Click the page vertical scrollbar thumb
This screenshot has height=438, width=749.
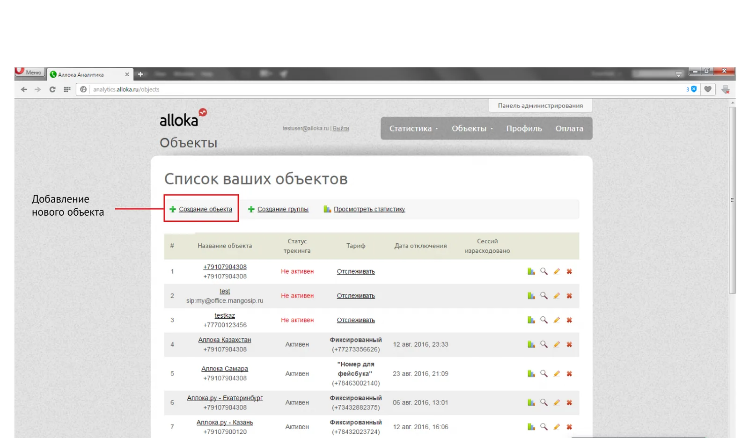(x=732, y=200)
